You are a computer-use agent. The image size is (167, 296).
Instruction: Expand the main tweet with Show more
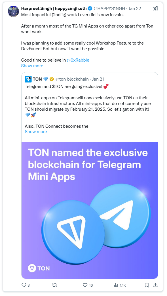point(32,66)
